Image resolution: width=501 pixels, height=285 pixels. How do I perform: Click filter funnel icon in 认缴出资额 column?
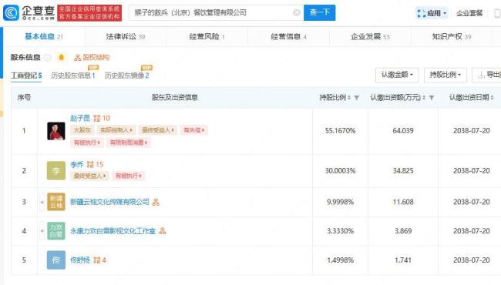point(432,98)
